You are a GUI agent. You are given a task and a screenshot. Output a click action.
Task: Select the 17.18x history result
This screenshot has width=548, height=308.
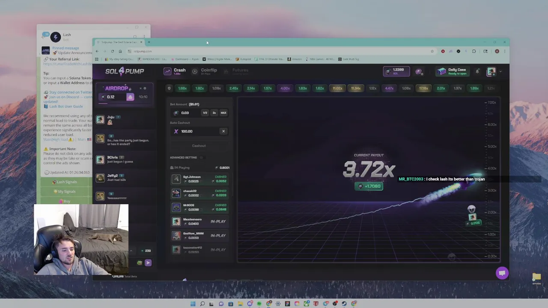pyautogui.click(x=423, y=88)
